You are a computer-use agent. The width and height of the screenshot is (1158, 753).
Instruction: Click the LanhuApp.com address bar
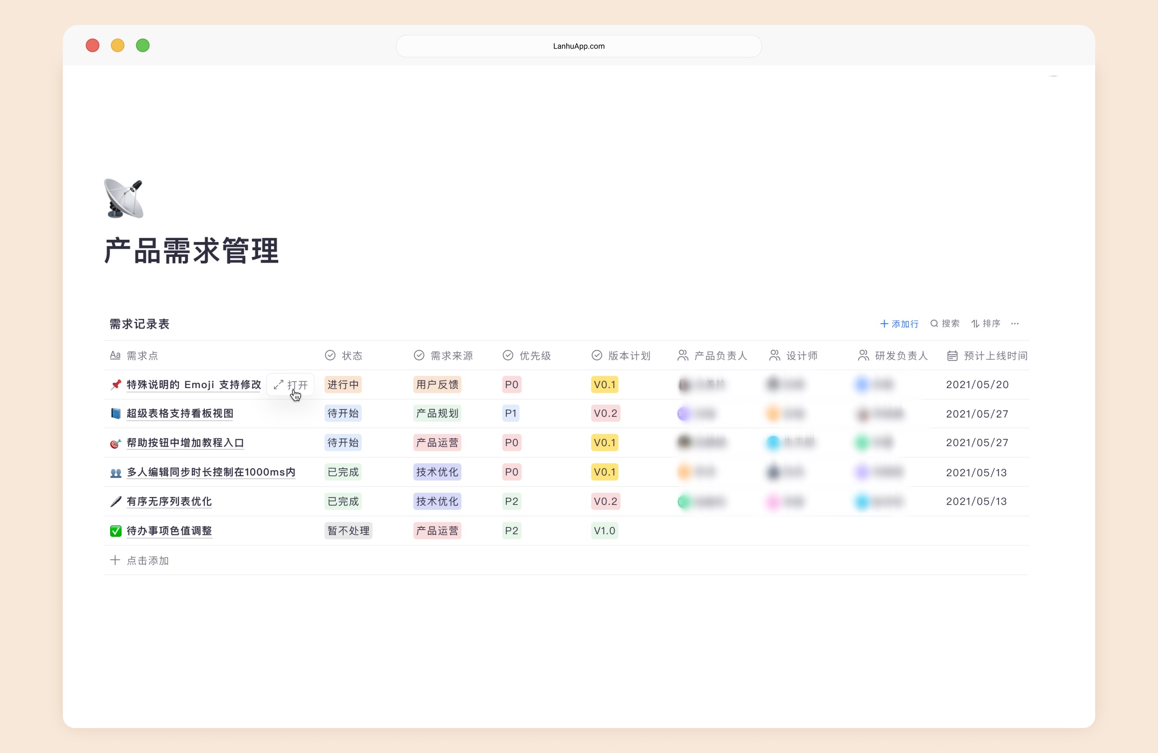579,46
